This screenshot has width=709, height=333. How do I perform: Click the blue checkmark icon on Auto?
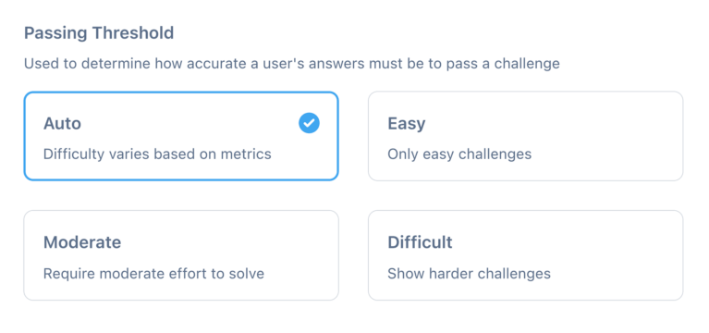pos(309,123)
